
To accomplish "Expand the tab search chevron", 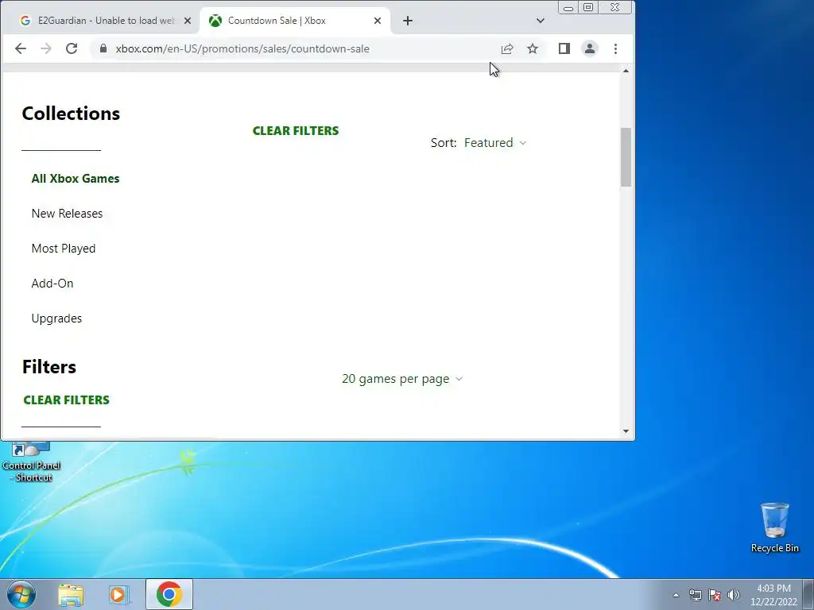I will tap(541, 21).
